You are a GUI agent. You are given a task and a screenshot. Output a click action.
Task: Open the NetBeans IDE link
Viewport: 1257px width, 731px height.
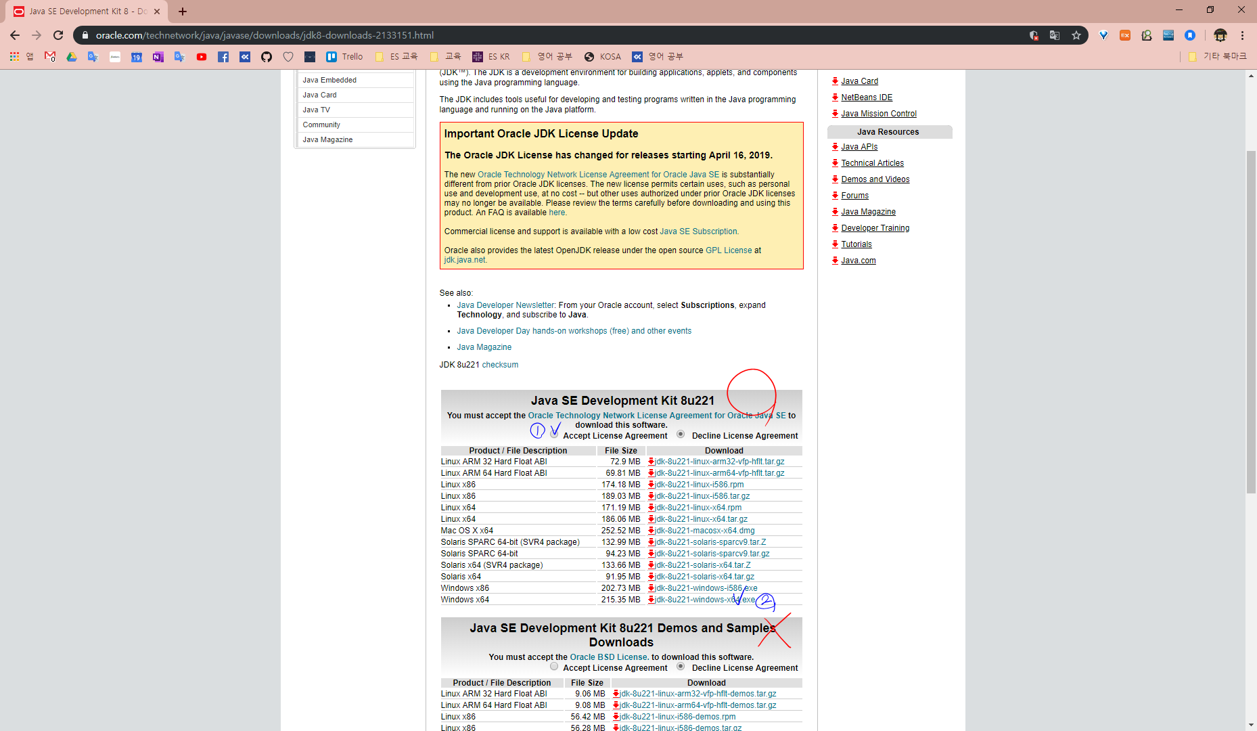[x=867, y=97]
